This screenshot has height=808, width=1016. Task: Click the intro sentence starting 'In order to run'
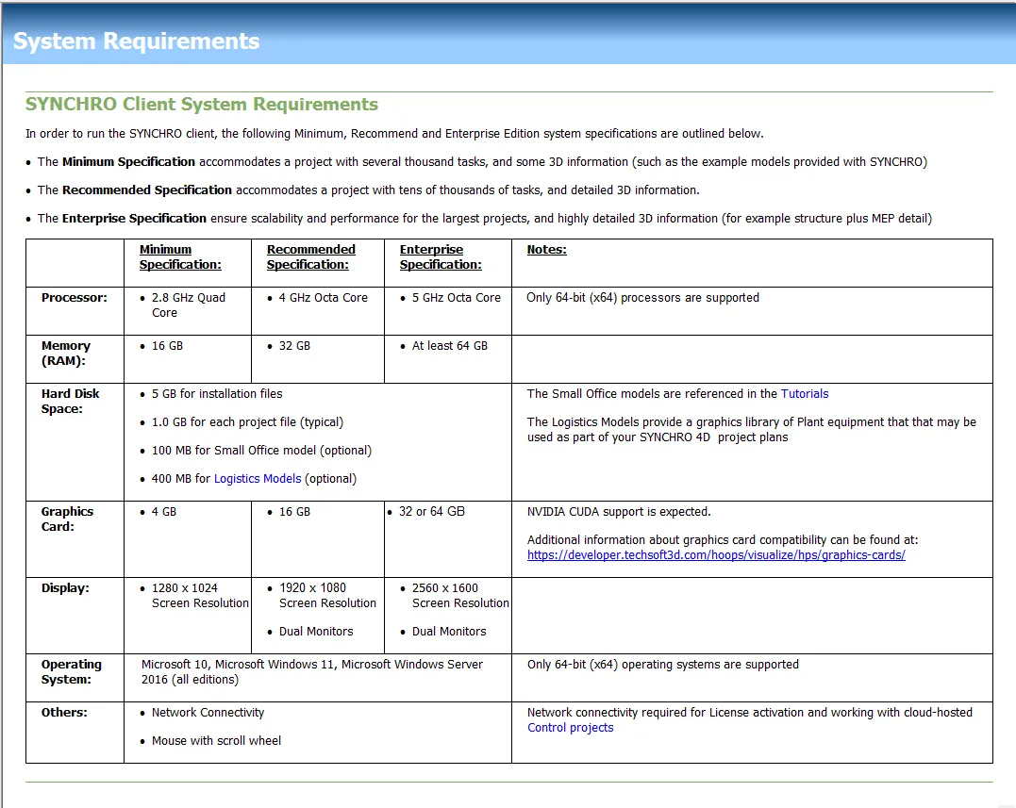[x=394, y=133]
